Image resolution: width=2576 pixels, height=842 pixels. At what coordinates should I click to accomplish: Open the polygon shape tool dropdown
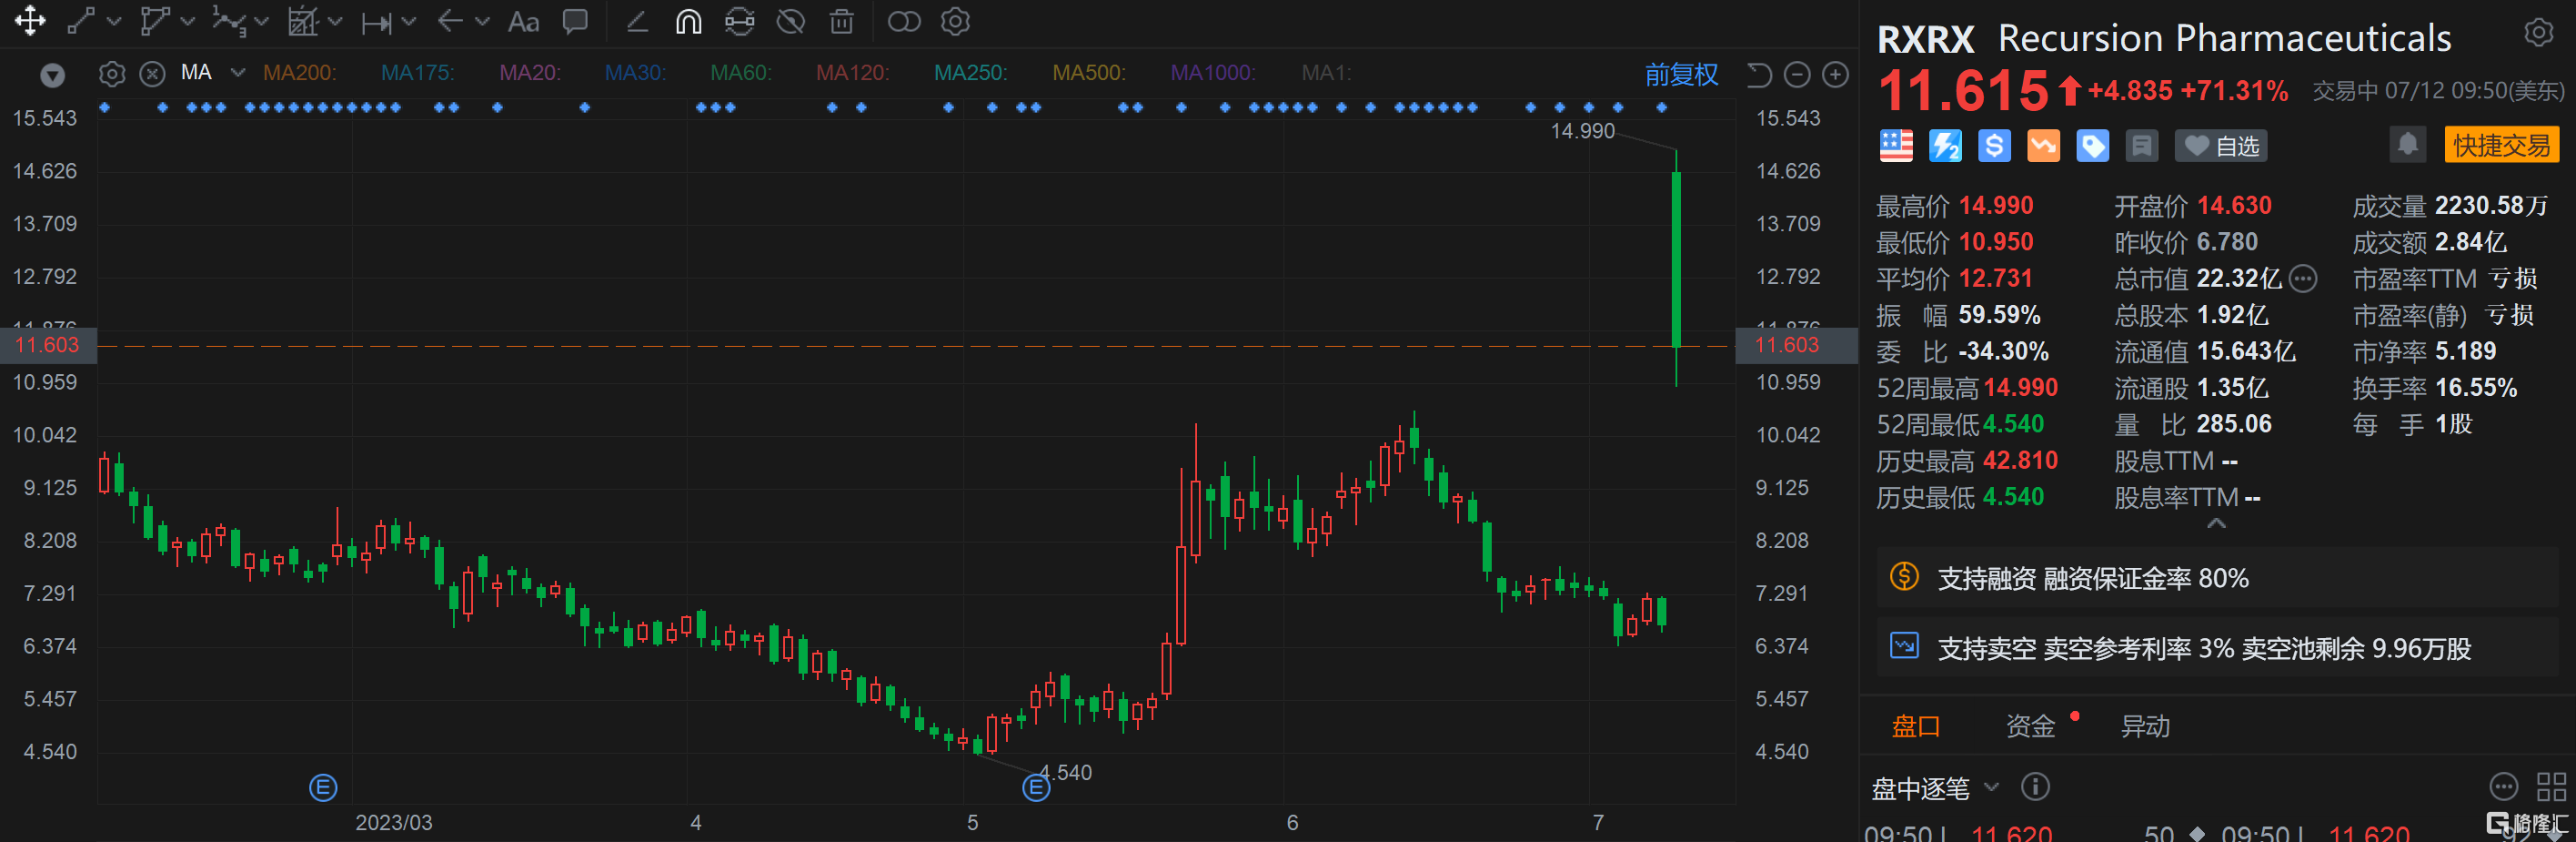coord(187,21)
